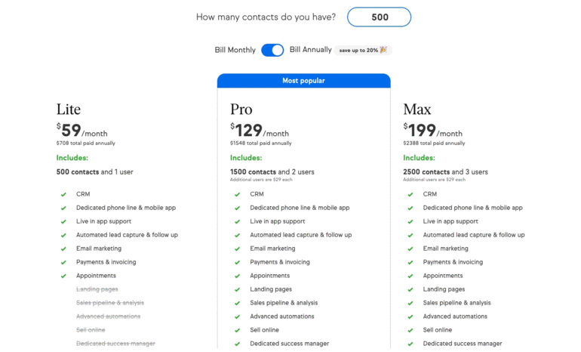
Task: Click the struck-through Landing pages item in Lite
Action: [97, 289]
